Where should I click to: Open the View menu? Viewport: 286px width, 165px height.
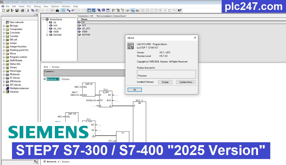(46, 6)
